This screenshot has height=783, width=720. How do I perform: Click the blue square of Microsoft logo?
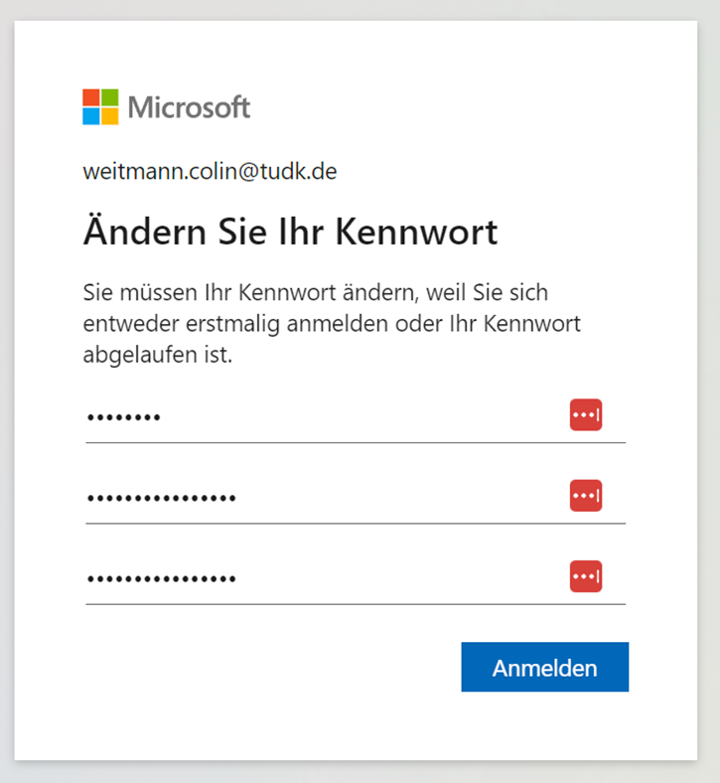point(90,115)
